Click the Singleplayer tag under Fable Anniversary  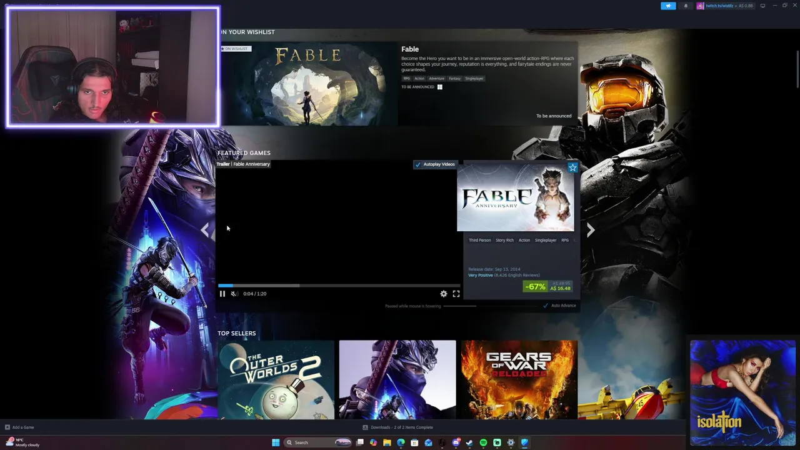click(546, 240)
